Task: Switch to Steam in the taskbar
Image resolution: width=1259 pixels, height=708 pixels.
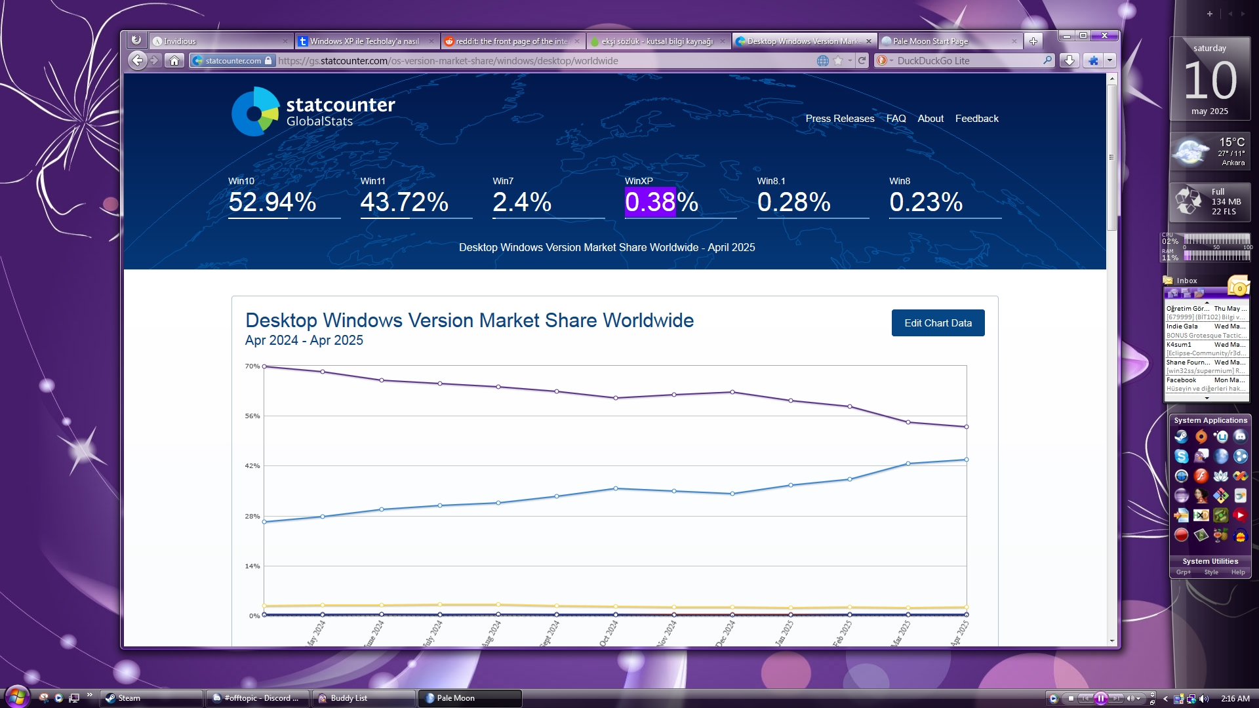Action: [151, 698]
